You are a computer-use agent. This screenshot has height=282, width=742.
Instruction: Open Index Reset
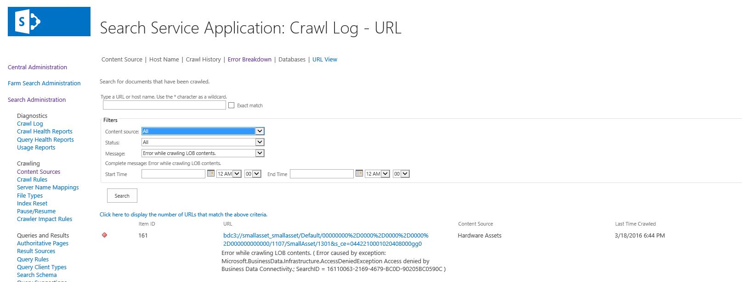click(32, 204)
